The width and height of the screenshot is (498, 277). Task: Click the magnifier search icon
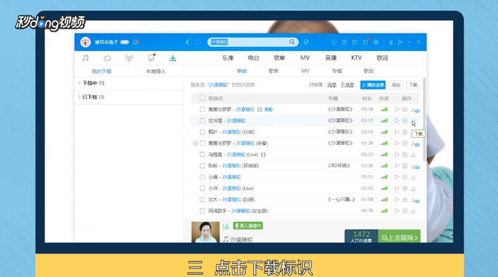[x=292, y=42]
